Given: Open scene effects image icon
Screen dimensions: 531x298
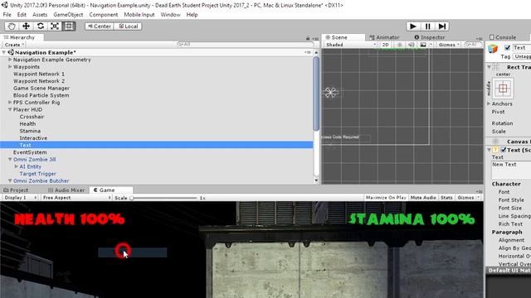Looking at the screenshot, I should (423, 45).
